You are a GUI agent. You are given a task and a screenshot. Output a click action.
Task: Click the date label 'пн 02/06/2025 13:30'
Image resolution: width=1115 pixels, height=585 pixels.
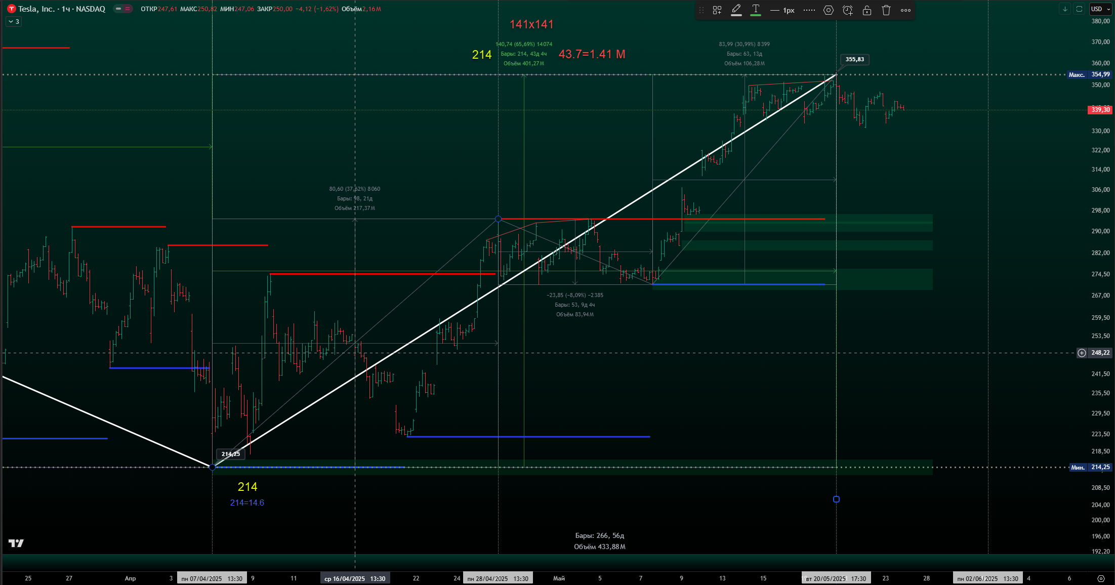(988, 578)
